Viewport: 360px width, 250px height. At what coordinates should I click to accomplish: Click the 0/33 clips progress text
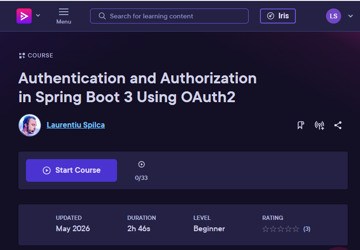click(x=141, y=178)
